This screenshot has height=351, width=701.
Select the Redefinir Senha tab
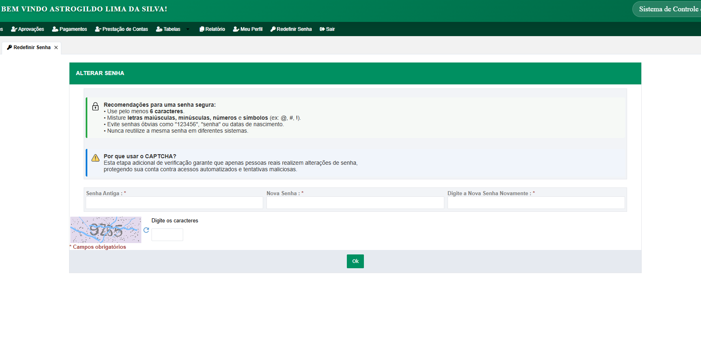pyautogui.click(x=29, y=47)
